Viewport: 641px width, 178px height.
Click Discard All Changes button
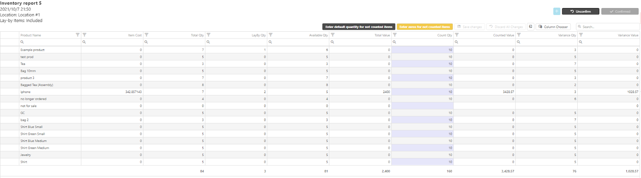506,27
